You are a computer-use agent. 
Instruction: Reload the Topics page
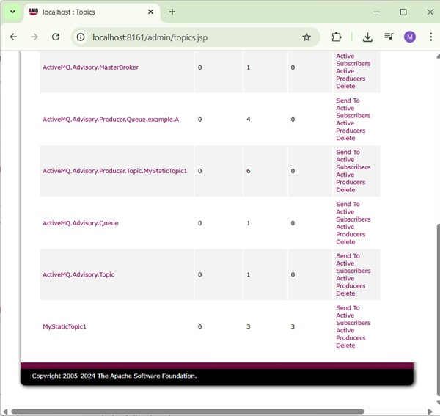[56, 37]
